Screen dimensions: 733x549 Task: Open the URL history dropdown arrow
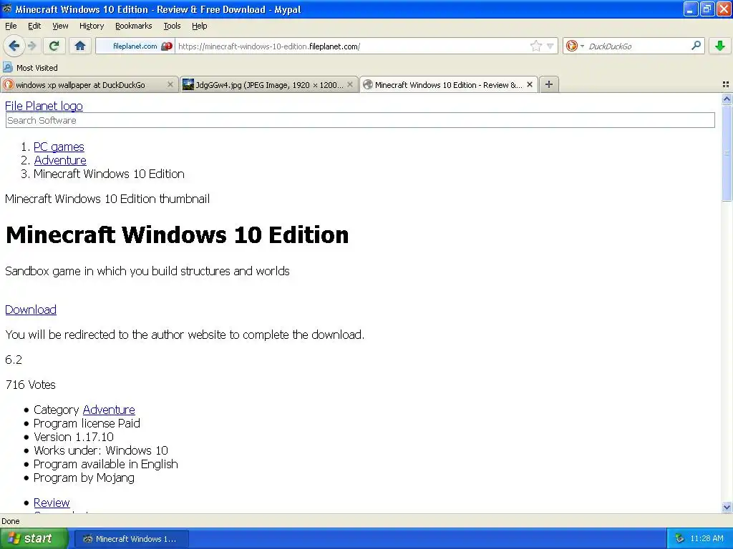(x=550, y=46)
